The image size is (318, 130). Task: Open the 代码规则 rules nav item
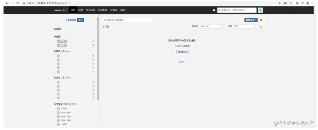click(91, 10)
